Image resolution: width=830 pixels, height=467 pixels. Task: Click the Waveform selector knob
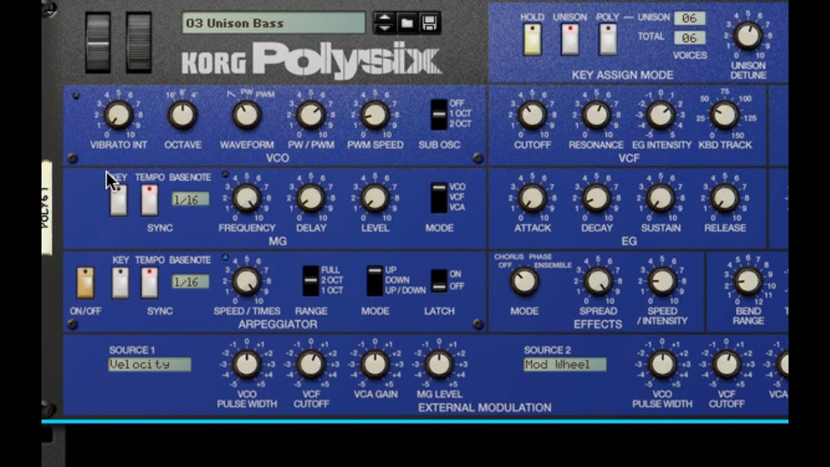tap(246, 115)
